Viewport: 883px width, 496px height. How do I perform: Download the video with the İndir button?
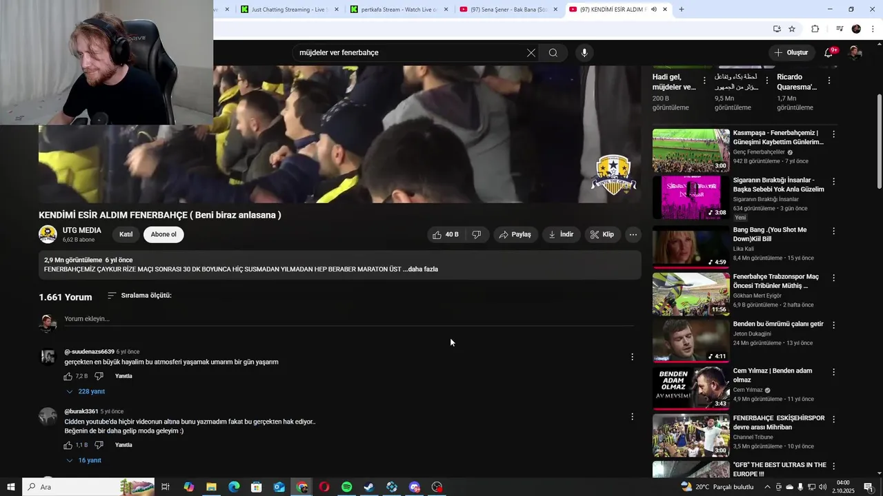561,235
